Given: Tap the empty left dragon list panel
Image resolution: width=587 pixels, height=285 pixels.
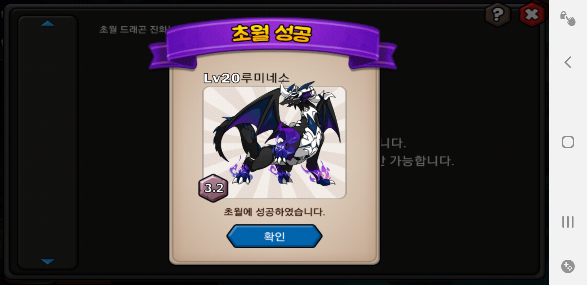Looking at the screenshot, I should pyautogui.click(x=48, y=142).
